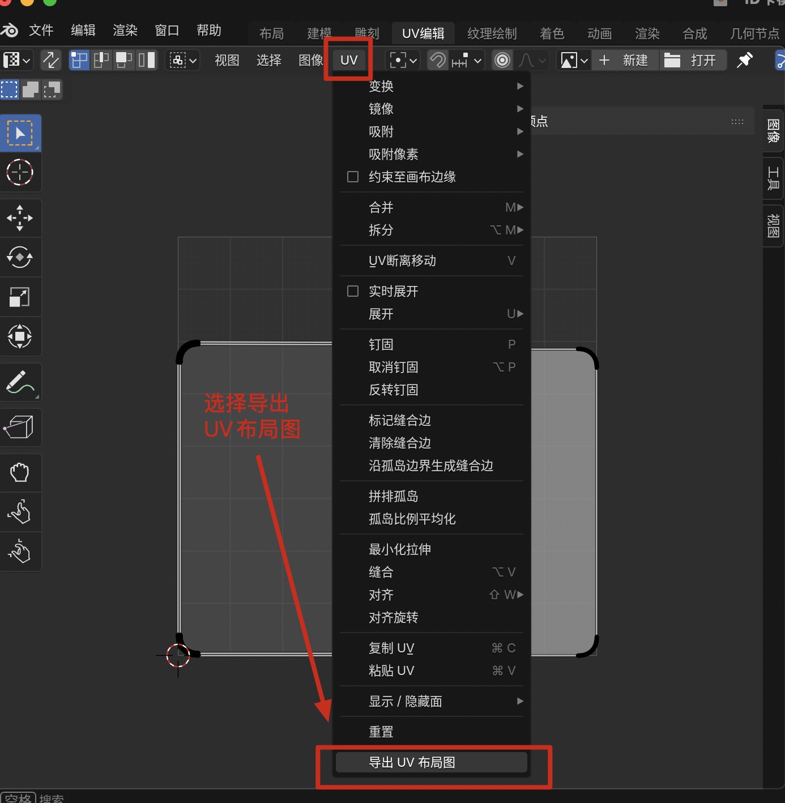
Task: Toggle UV sync selection button
Action: pos(51,60)
